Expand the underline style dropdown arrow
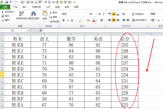Viewport: 163px width, 109px height. [x=75, y=20]
